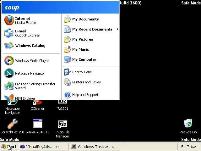This screenshot has width=201, height=151.
Task: Click the Netscape Navigator icon in Start menu
Action: coord(9,73)
